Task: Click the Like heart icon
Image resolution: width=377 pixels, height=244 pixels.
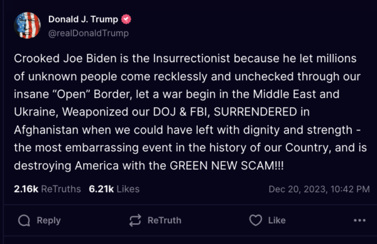Action: 255,220
